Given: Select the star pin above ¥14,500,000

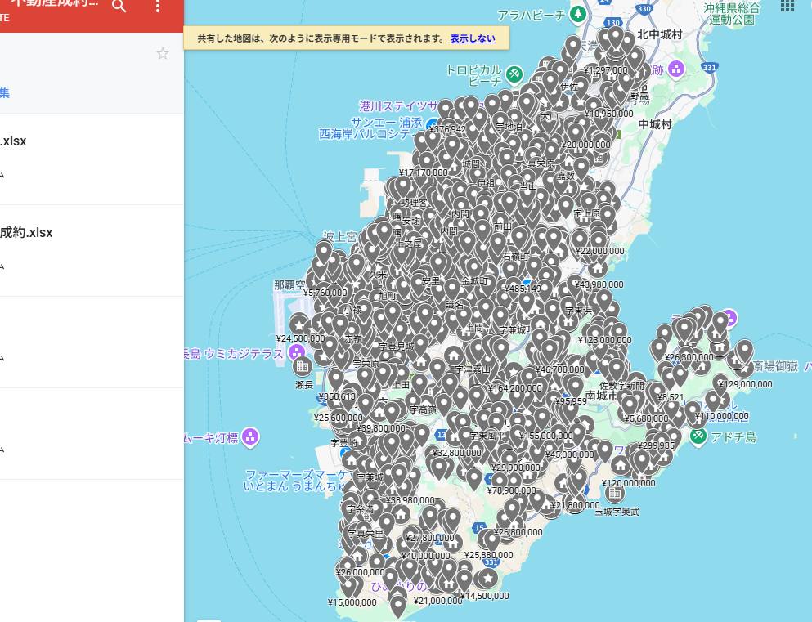Looking at the screenshot, I should tap(488, 578).
